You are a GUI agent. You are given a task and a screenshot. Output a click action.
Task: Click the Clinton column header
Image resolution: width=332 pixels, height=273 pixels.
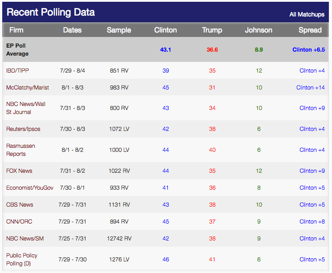pos(166,30)
